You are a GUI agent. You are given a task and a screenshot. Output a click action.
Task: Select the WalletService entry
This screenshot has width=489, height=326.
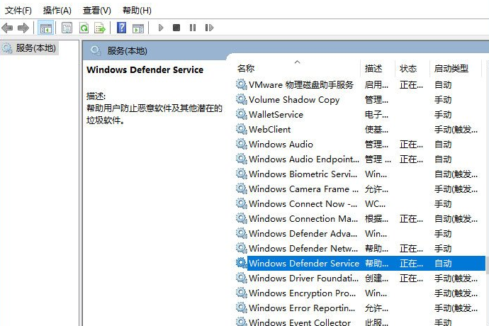(276, 115)
